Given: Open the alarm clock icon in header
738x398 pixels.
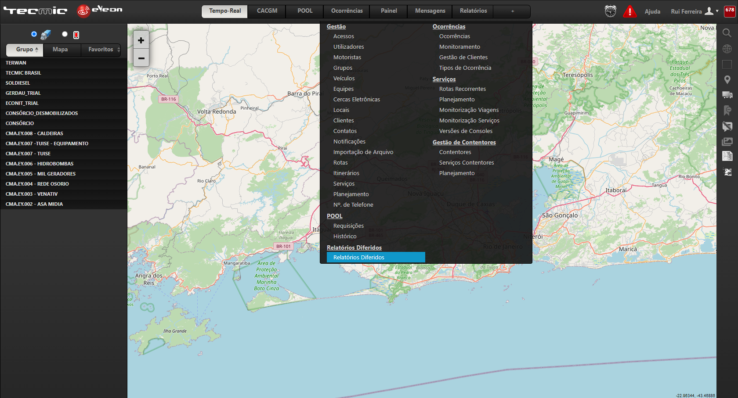Looking at the screenshot, I should [x=611, y=11].
